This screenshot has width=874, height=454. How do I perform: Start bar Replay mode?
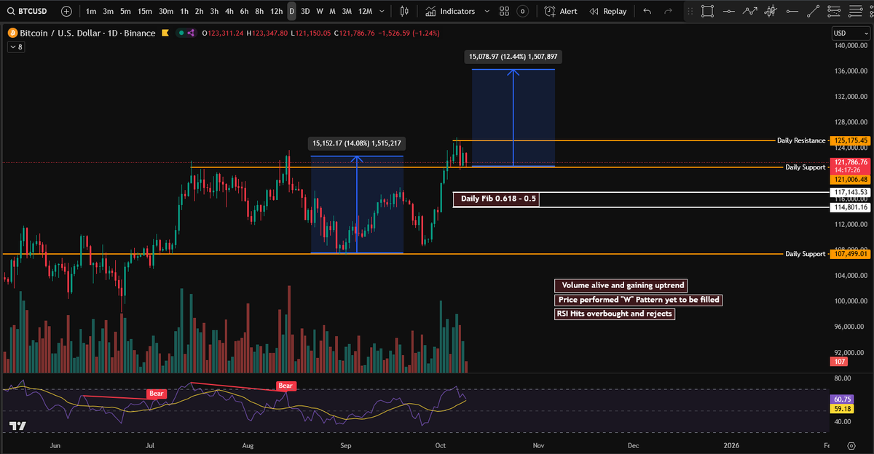click(608, 11)
